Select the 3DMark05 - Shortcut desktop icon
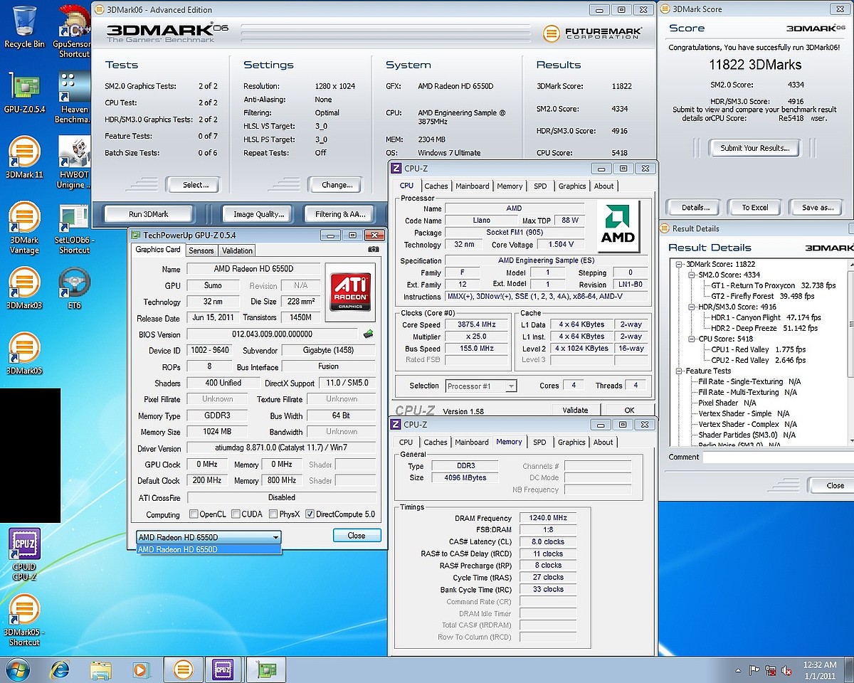Image resolution: width=854 pixels, height=683 pixels. (23, 620)
